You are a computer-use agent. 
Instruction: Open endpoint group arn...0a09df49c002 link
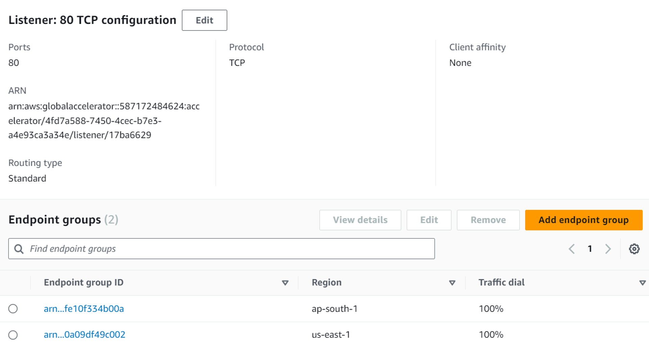pos(85,335)
